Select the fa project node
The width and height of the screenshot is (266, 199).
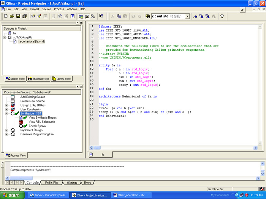click(14, 33)
